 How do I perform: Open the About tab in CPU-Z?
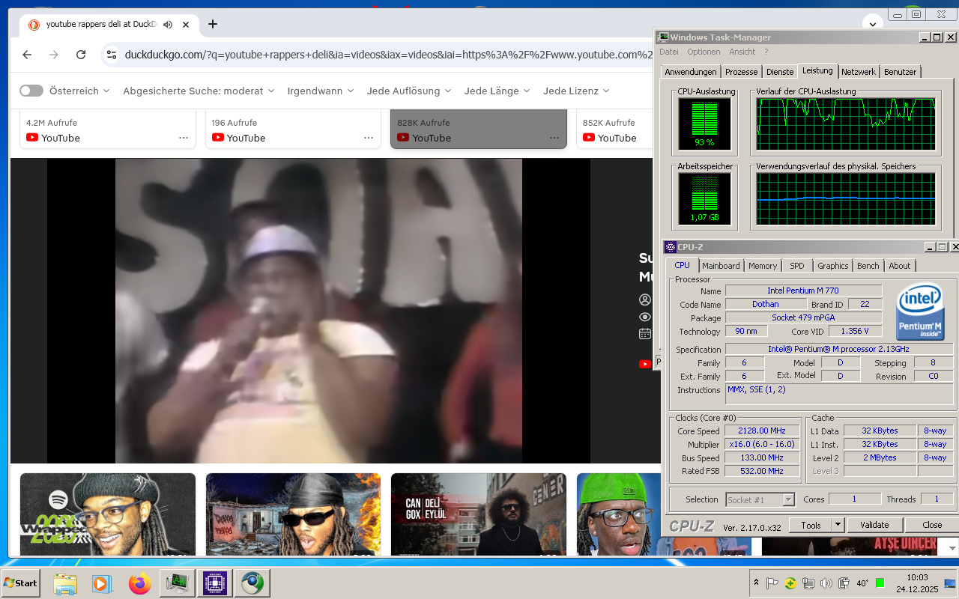(900, 266)
